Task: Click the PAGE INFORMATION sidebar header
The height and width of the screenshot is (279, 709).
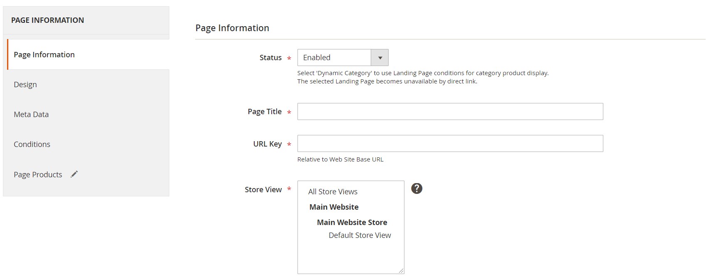Action: click(47, 20)
